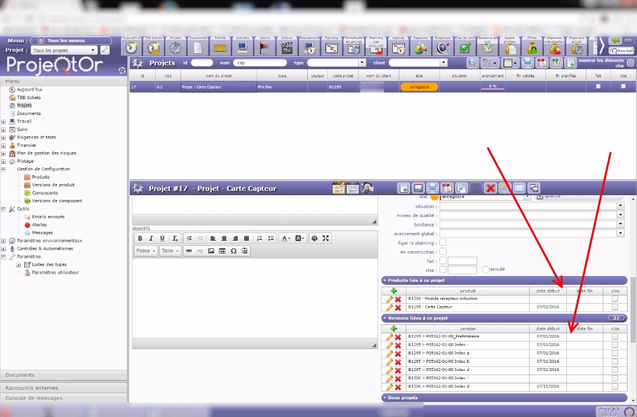Open the Projet selector dropdown
The height and width of the screenshot is (417, 637).
(x=93, y=50)
